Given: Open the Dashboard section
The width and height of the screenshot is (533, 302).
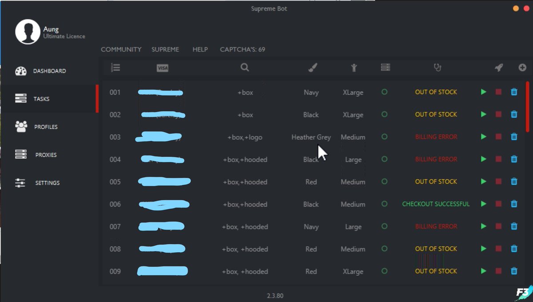Looking at the screenshot, I should click(49, 71).
